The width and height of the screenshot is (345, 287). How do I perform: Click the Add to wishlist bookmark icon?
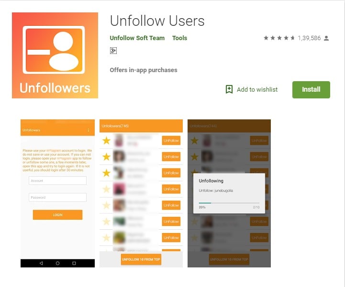pyautogui.click(x=229, y=89)
